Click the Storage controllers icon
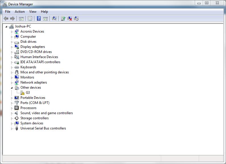The width and height of the screenshot is (226, 164). tap(17, 118)
